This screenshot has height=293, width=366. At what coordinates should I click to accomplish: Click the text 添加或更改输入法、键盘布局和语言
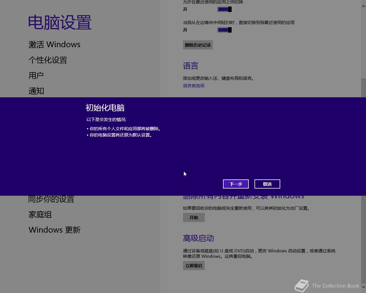coord(219,78)
